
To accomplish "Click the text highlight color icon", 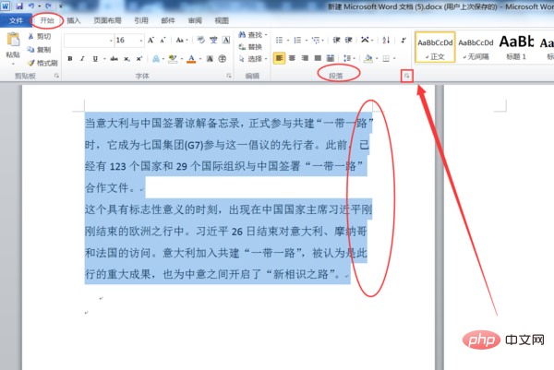I will [x=173, y=58].
